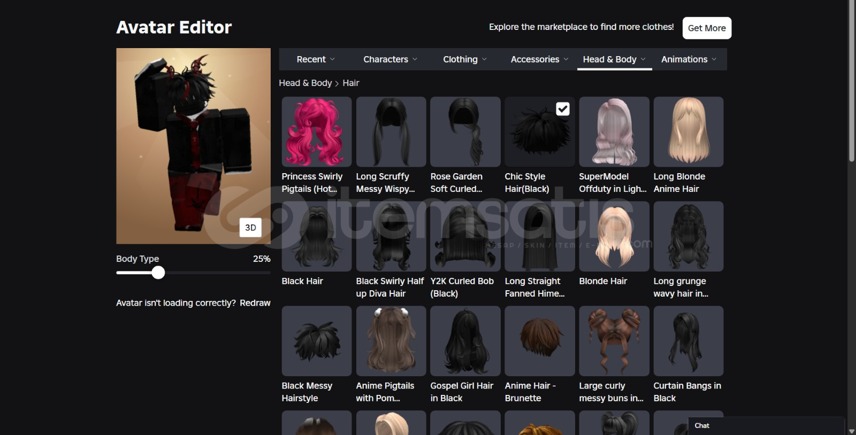Select the Large curly messy buns thumbnail
This screenshot has width=856, height=435.
[614, 341]
